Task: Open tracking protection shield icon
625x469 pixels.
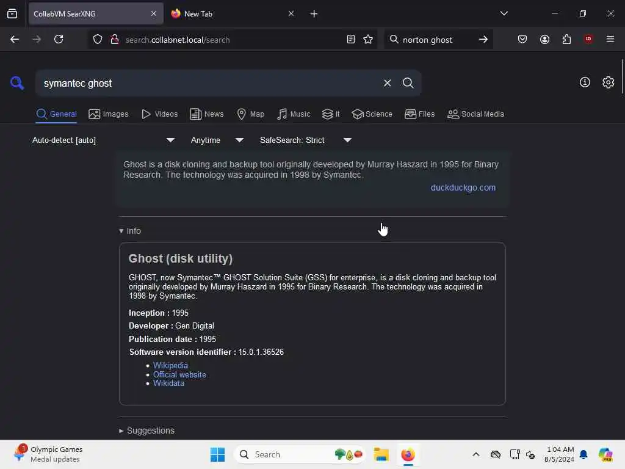Action: [x=98, y=39]
